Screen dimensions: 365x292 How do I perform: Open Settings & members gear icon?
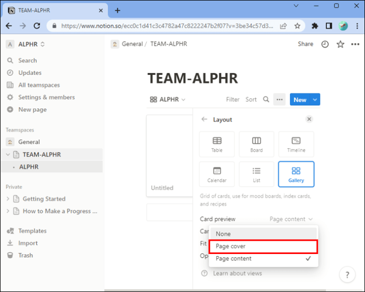(x=10, y=97)
